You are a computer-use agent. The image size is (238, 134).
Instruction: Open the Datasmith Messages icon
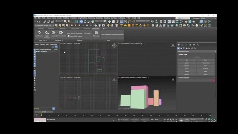[96, 33]
